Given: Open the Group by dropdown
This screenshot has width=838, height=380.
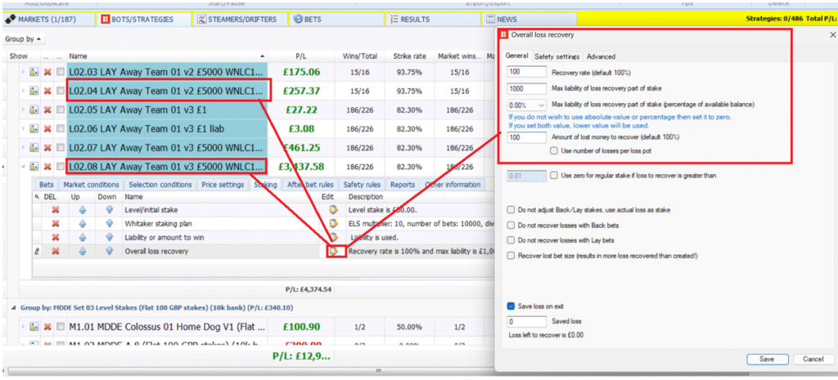Looking at the screenshot, I should coord(25,39).
